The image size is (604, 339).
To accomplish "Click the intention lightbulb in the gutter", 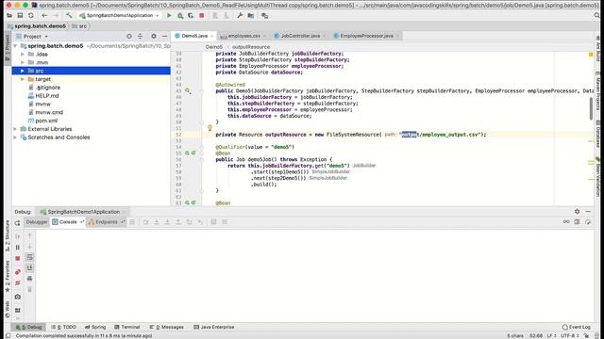I will (210, 128).
